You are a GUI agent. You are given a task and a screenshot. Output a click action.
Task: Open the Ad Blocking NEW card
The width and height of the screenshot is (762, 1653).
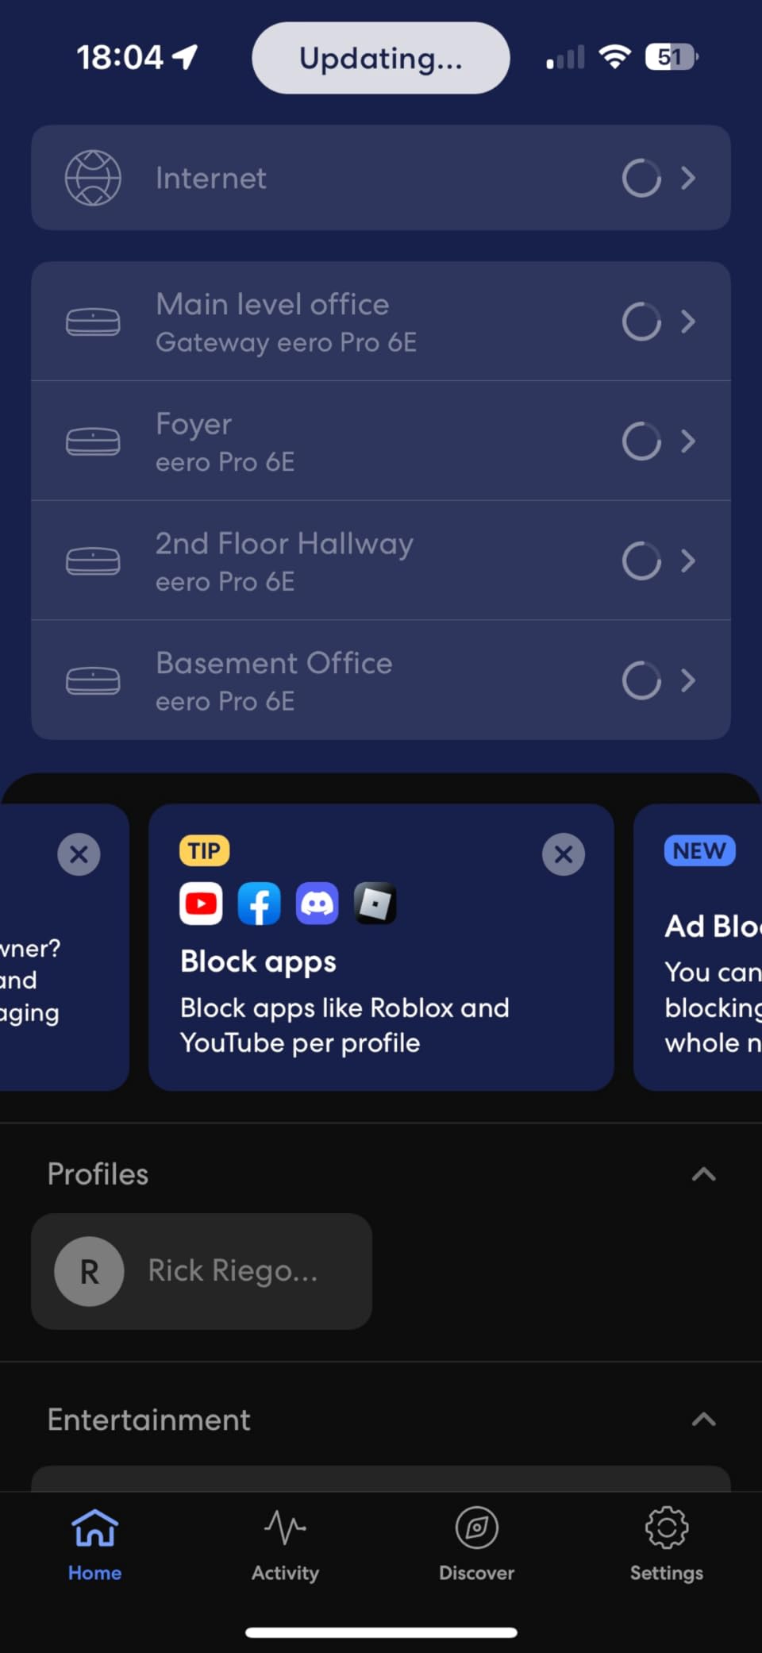click(x=698, y=947)
